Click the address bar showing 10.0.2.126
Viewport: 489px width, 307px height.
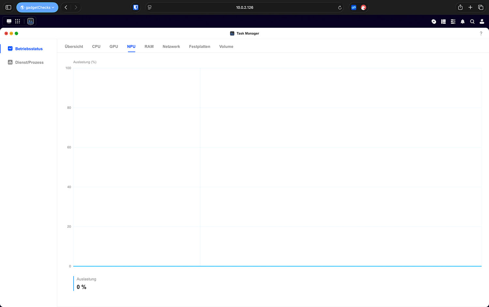point(244,8)
